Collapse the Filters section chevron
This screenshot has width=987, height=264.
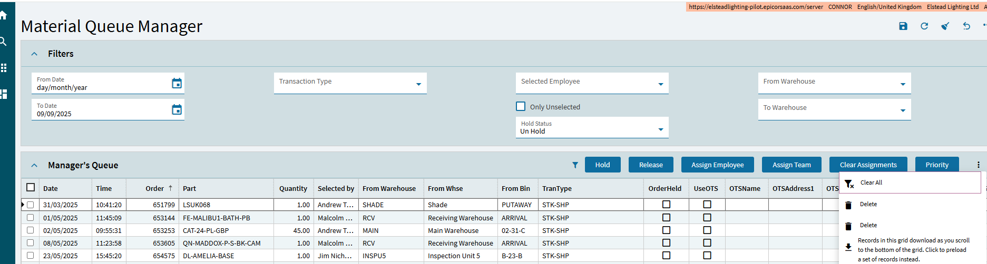34,54
